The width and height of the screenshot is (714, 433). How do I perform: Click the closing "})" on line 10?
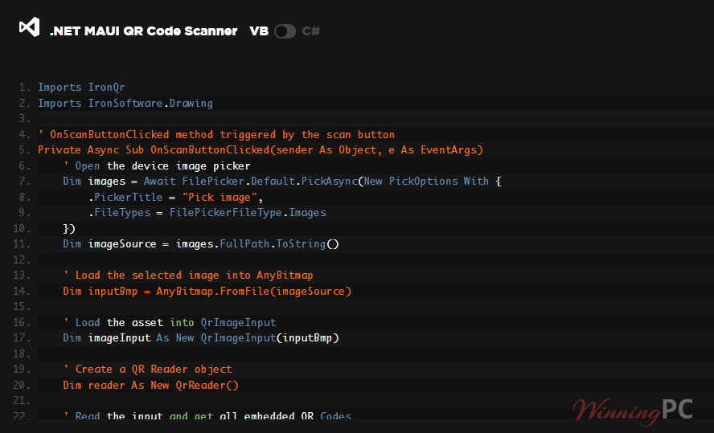(69, 228)
